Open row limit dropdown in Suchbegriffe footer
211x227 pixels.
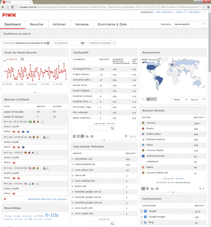(132, 136)
